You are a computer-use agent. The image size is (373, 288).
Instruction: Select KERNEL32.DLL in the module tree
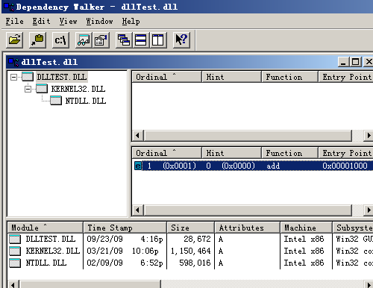pos(78,89)
